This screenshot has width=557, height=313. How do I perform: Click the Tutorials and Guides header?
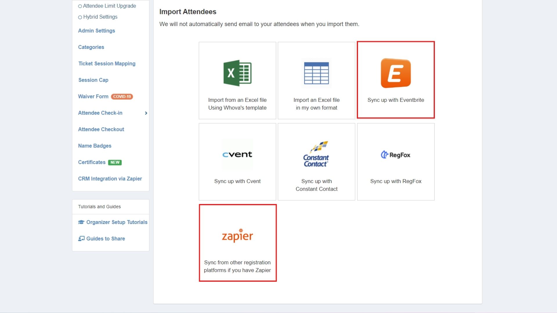click(99, 207)
